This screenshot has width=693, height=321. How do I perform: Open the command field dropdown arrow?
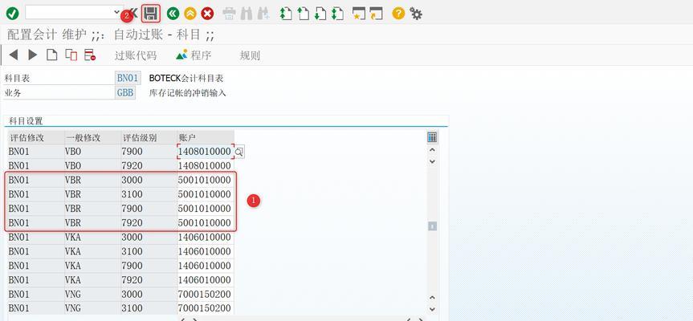116,12
